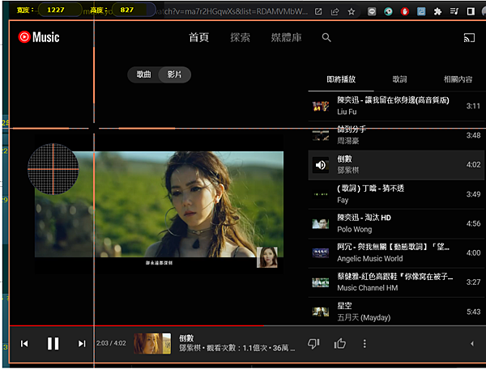Switch to 歌曲 song mode
Image resolution: width=486 pixels, height=369 pixels.
point(144,74)
